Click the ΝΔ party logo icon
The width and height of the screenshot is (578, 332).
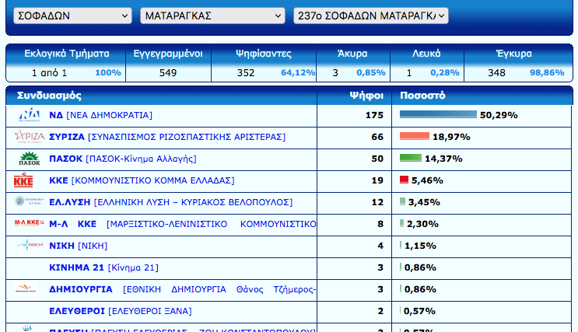(29, 115)
